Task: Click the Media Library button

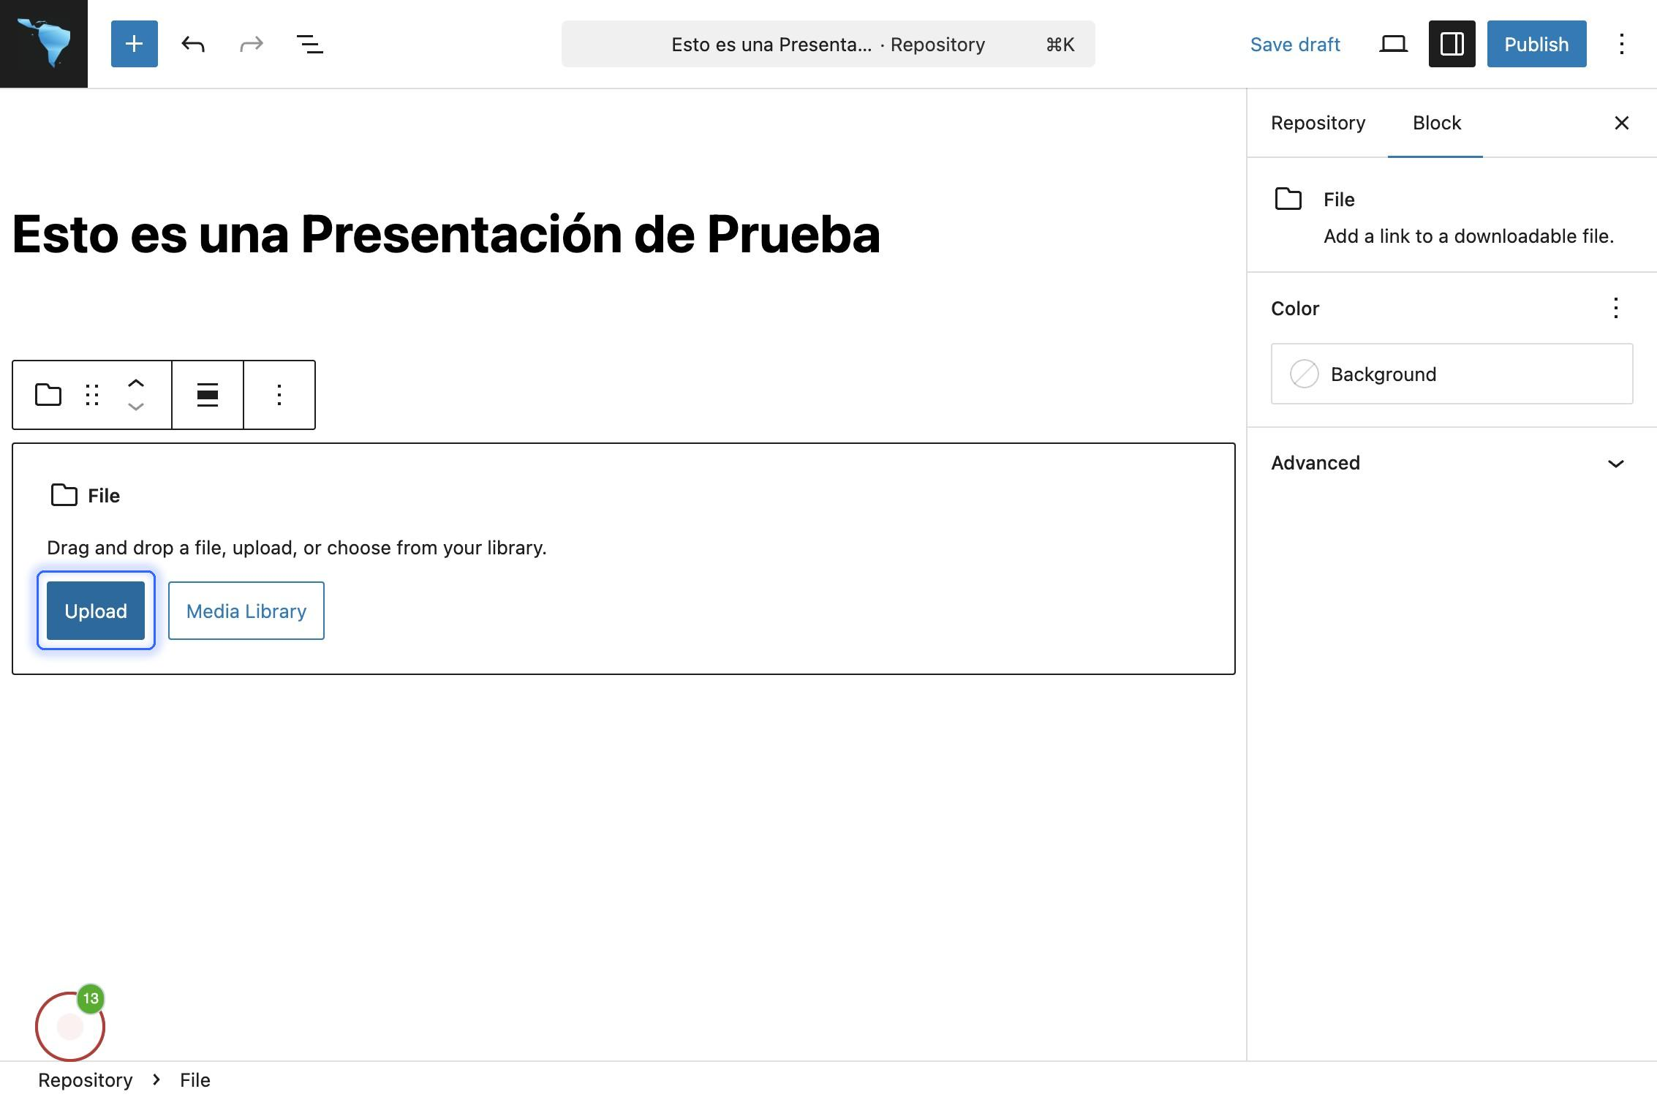Action: pyautogui.click(x=246, y=611)
